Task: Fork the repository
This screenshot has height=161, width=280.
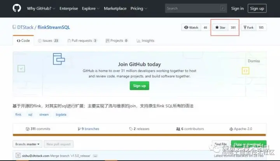Action: click(x=248, y=28)
